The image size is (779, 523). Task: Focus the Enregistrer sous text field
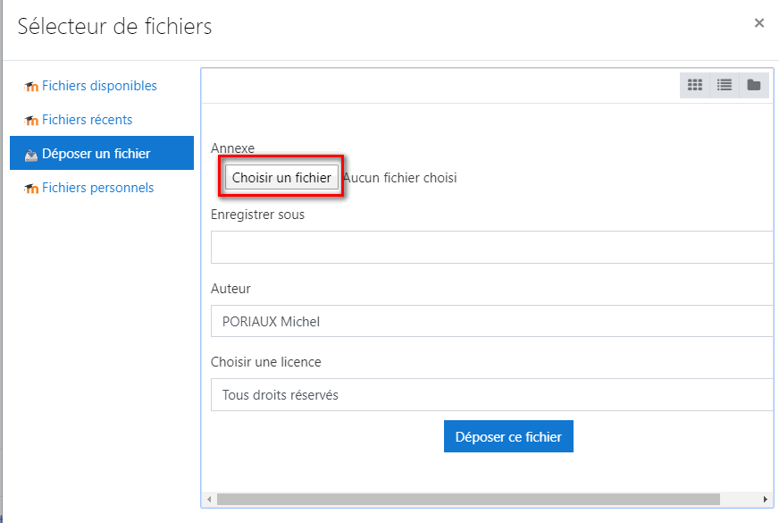pyautogui.click(x=492, y=247)
